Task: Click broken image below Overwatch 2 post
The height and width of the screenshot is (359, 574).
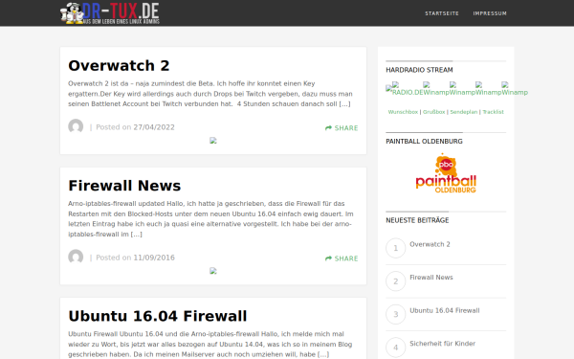Action: pos(213,141)
